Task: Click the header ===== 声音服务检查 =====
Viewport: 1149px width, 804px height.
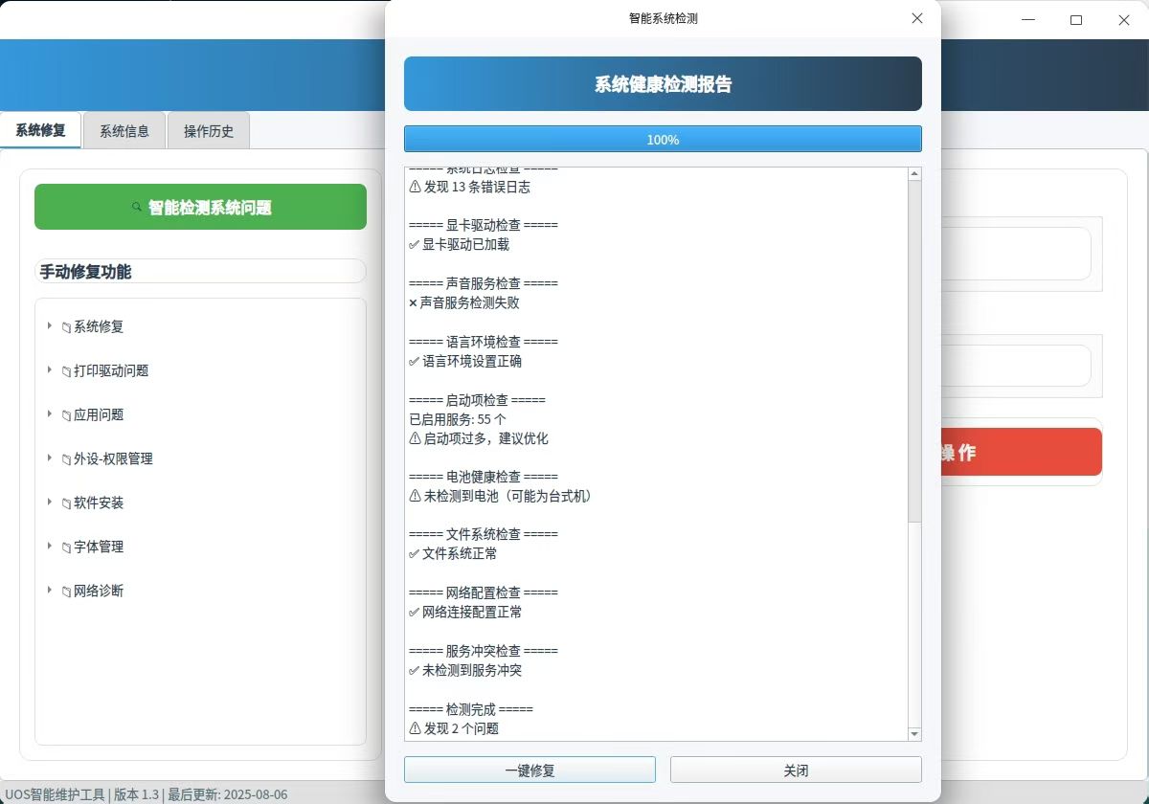Action: (x=483, y=283)
